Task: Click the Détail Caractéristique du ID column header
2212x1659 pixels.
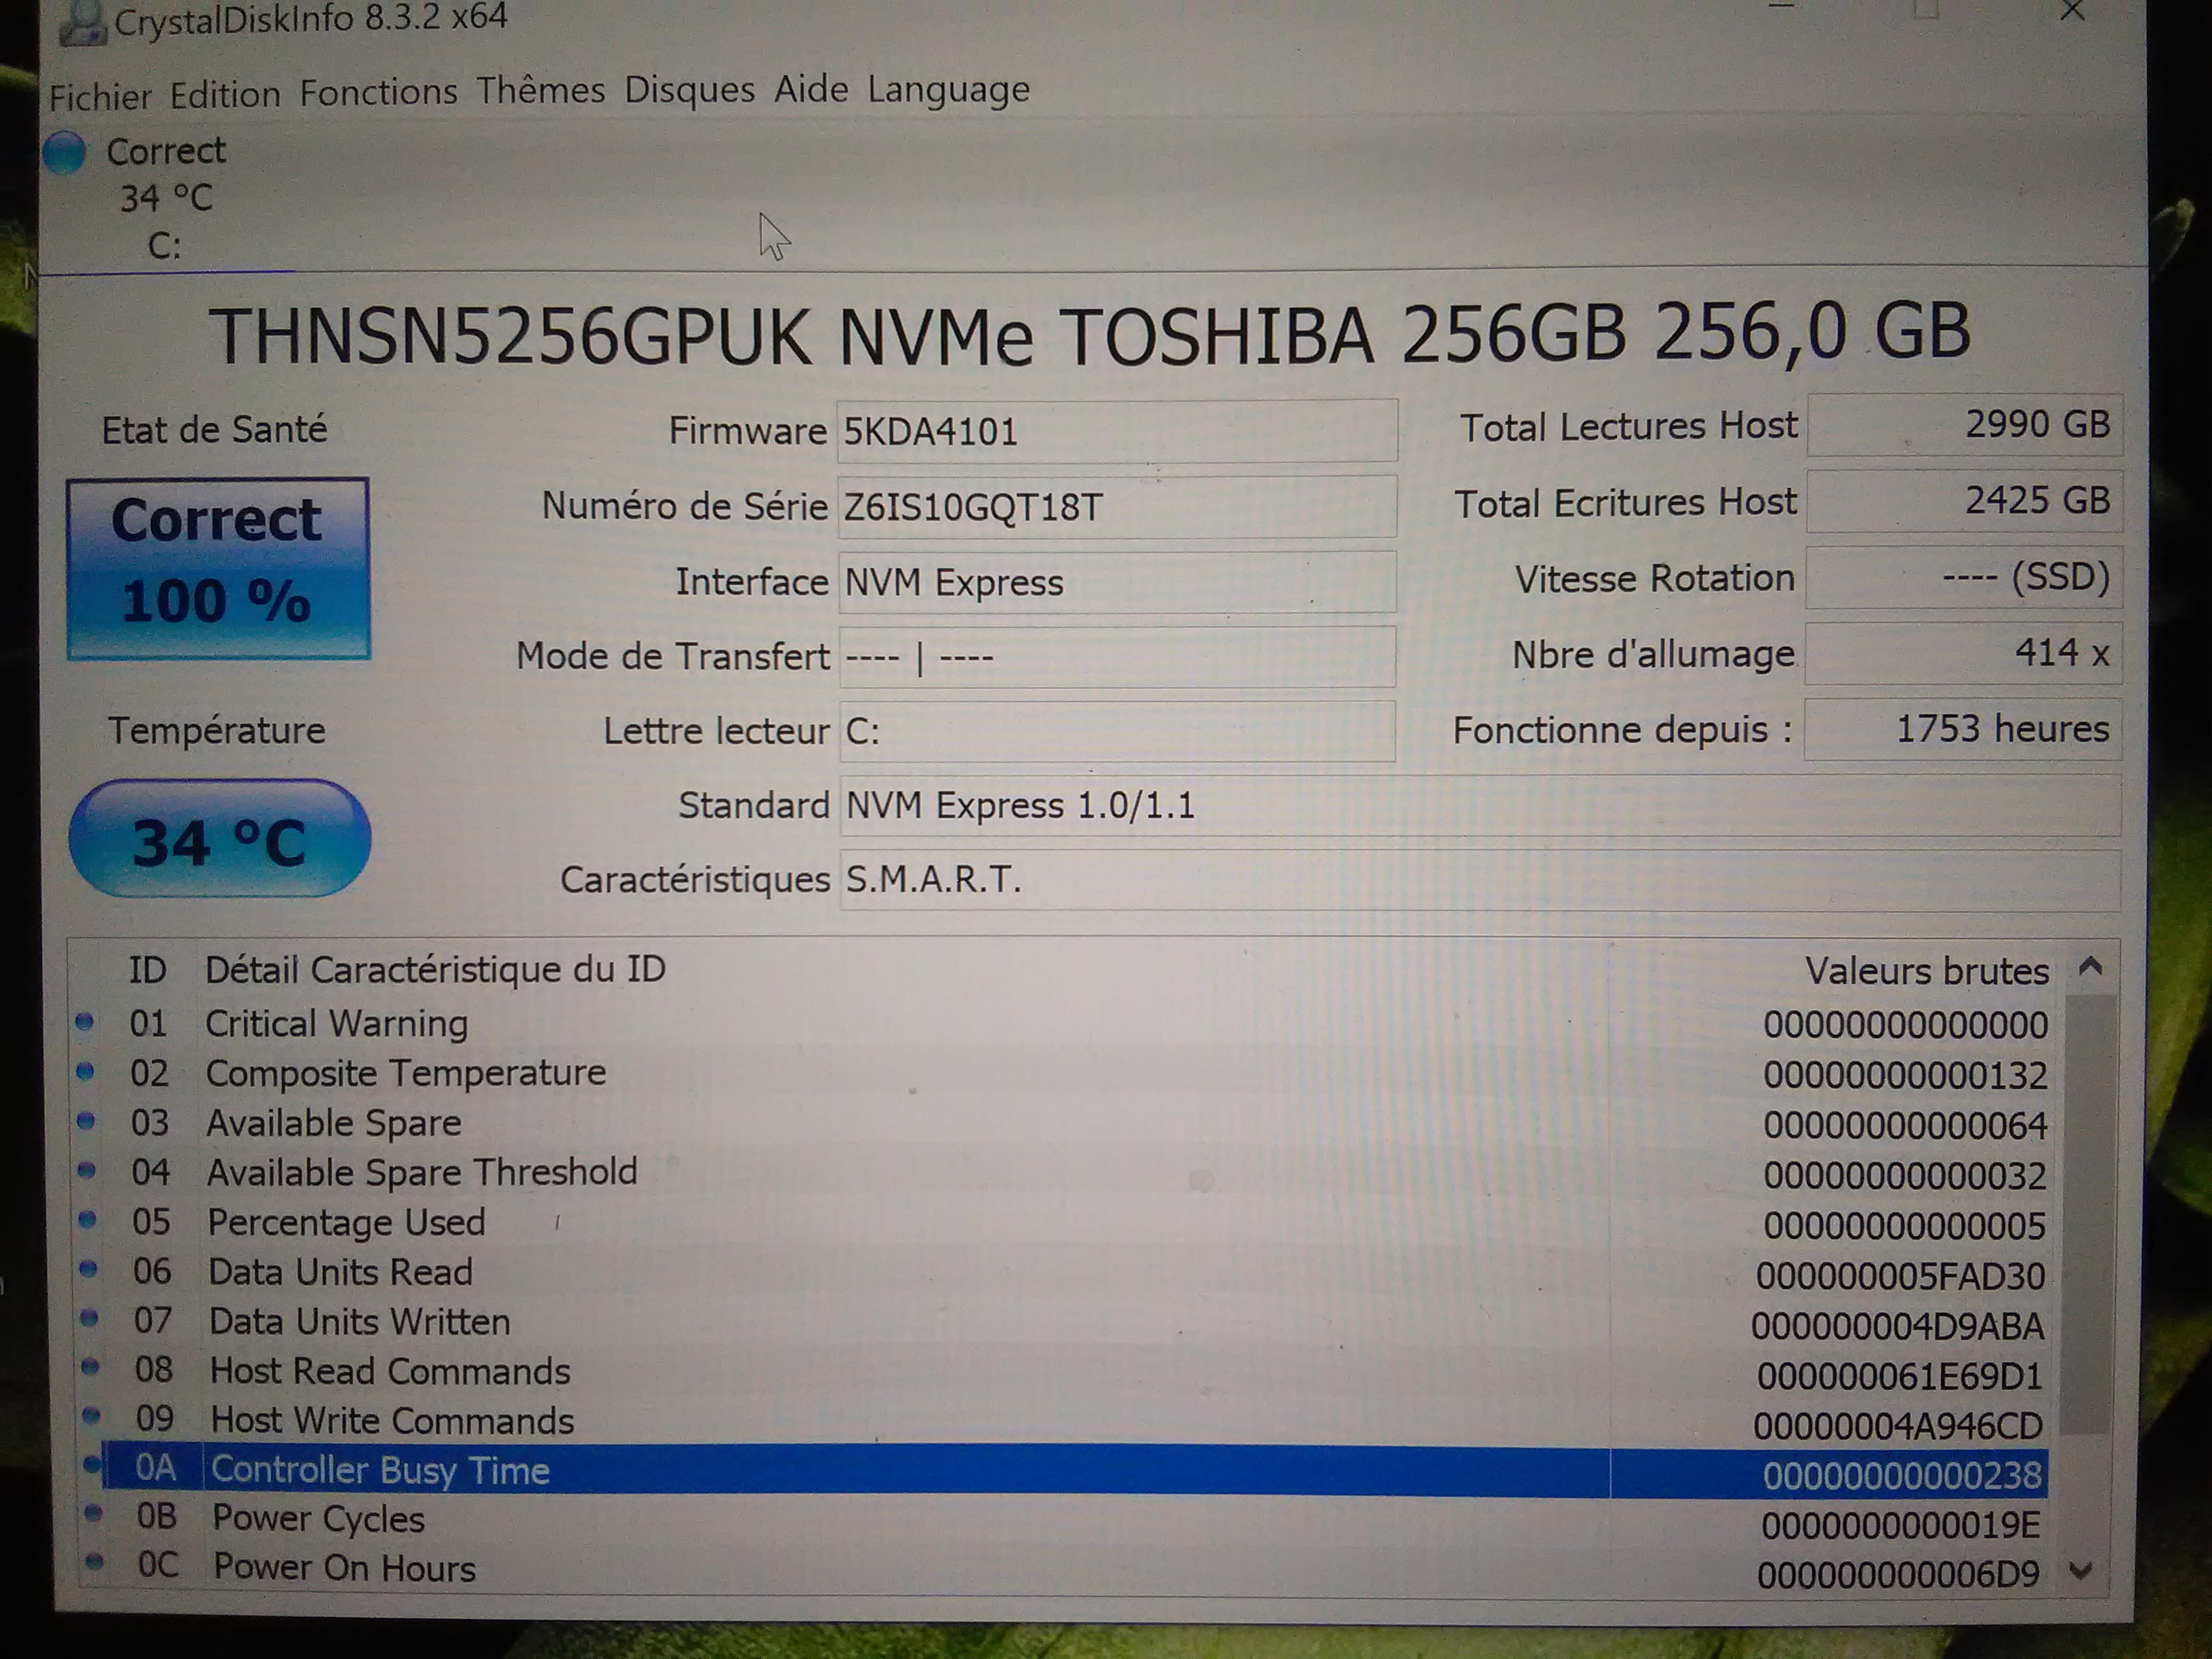Action: tap(435, 969)
